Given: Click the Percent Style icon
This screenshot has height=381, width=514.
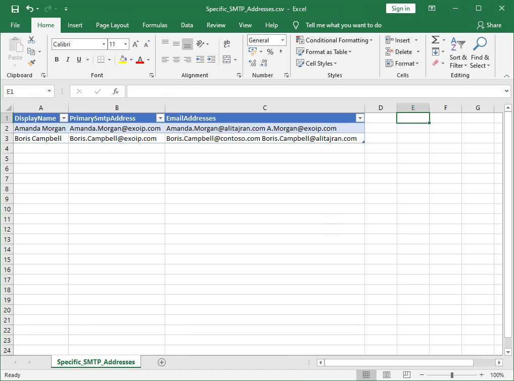Looking at the screenshot, I should click(x=270, y=51).
